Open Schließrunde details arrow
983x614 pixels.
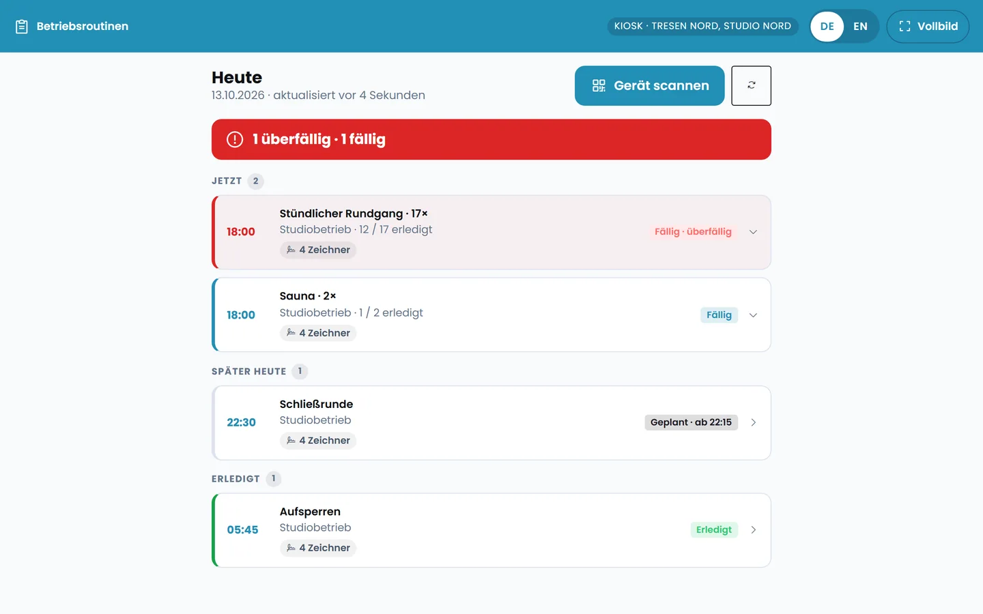pyautogui.click(x=753, y=422)
